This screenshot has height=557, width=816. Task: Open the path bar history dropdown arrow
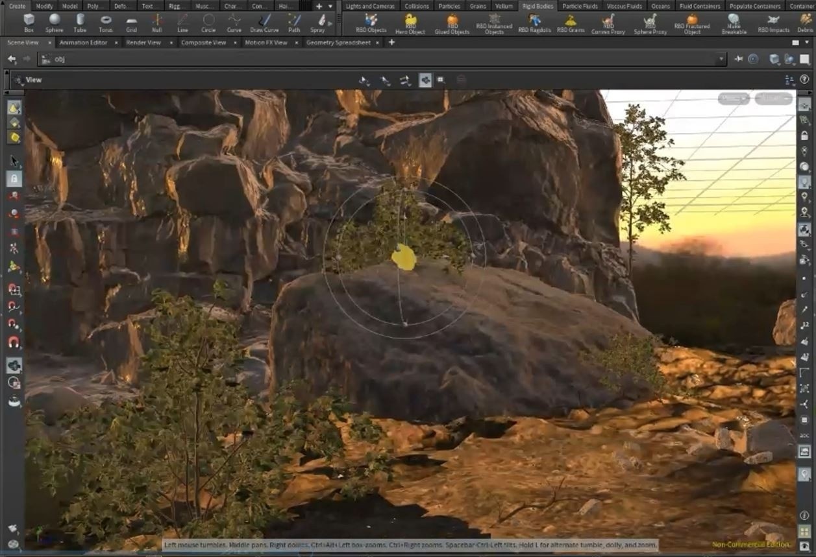click(721, 59)
